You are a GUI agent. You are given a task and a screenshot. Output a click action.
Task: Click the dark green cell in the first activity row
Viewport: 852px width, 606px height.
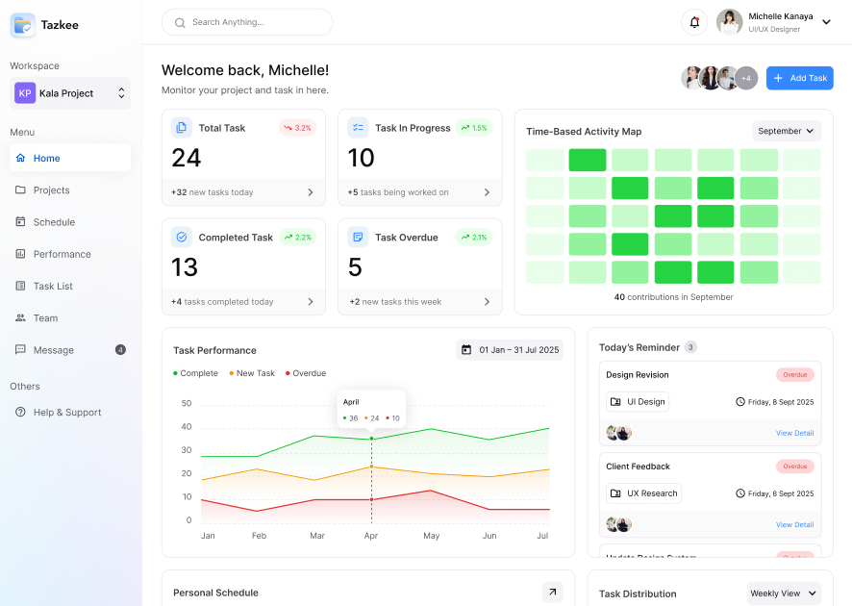588,160
